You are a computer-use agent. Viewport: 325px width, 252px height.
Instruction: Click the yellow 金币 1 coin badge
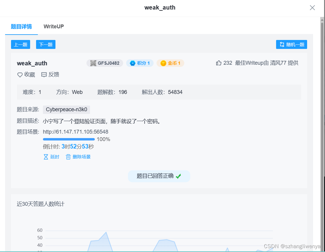[x=170, y=63]
